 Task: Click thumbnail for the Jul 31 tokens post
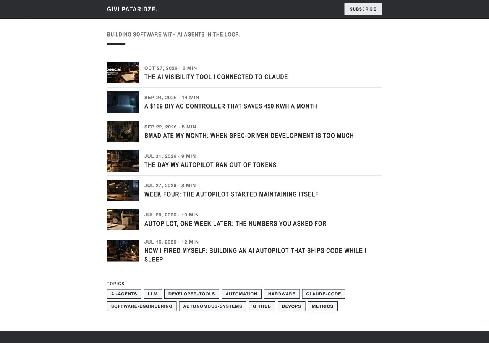pyautogui.click(x=123, y=161)
